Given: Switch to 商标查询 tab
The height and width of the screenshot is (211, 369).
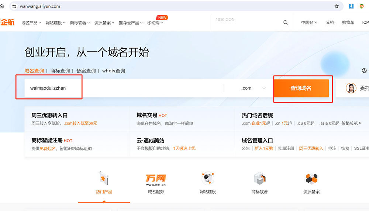Looking at the screenshot, I should coord(60,71).
